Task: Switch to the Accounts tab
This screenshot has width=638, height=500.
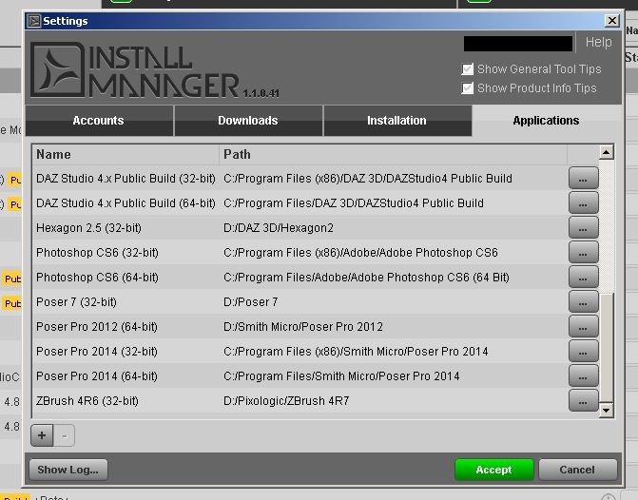Action: [99, 121]
